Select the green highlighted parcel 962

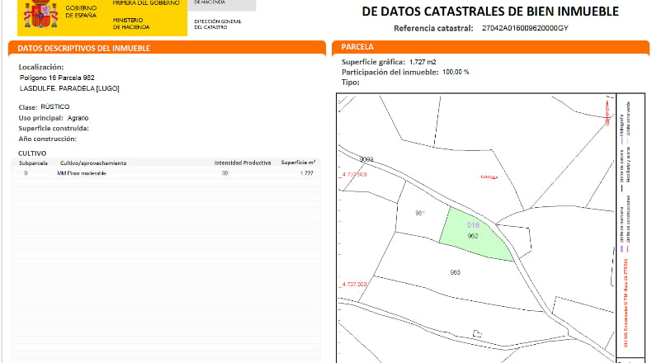(x=475, y=235)
